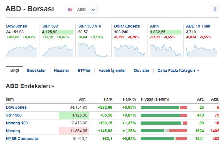This screenshot has width=224, height=147.
Task: Go to the Vadeli İşlemler tab
Action: 112,70
